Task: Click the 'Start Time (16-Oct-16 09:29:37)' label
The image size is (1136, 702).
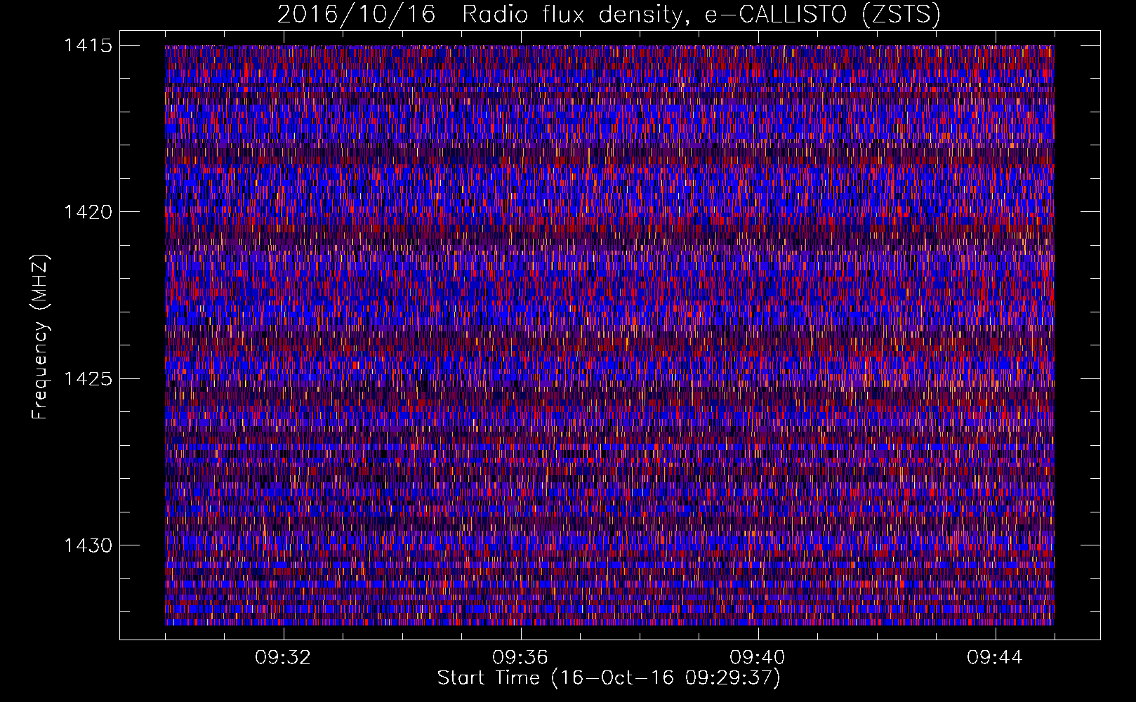Action: 609,678
